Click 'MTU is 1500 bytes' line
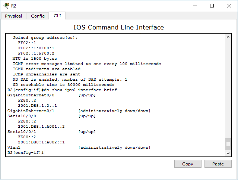The width and height of the screenshot is (238, 180). [35, 59]
